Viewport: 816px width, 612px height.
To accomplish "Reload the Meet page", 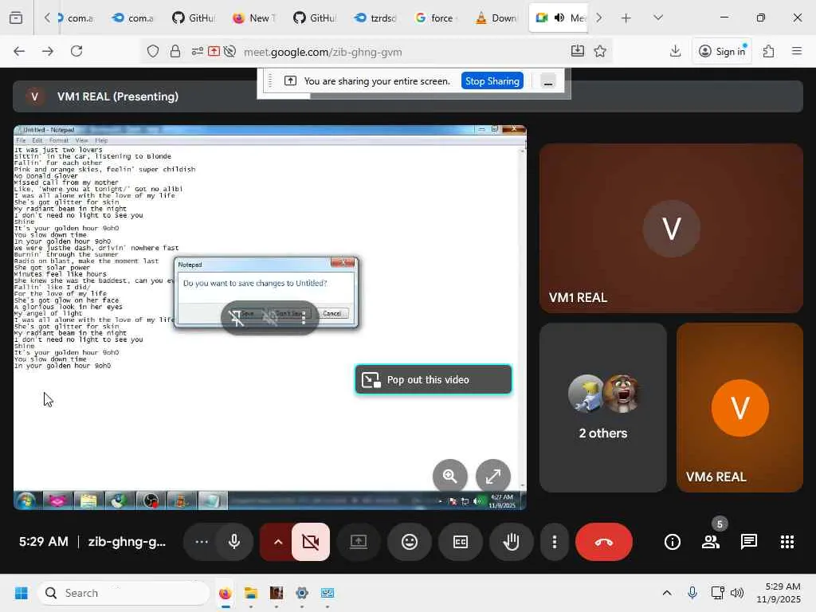I will pyautogui.click(x=76, y=51).
